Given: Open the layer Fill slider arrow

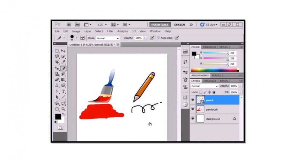Looking at the screenshot, I should 240,92.
